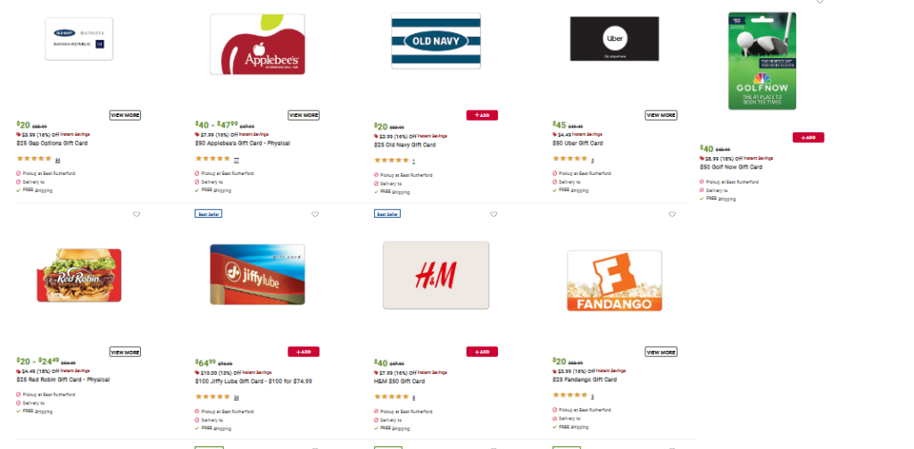Click the Uber gift card star rating

[x=569, y=160]
